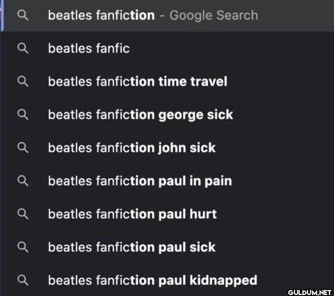Click the GULDUM.NET watermark text
Screen dimensions: 334x296
coord(308,292)
